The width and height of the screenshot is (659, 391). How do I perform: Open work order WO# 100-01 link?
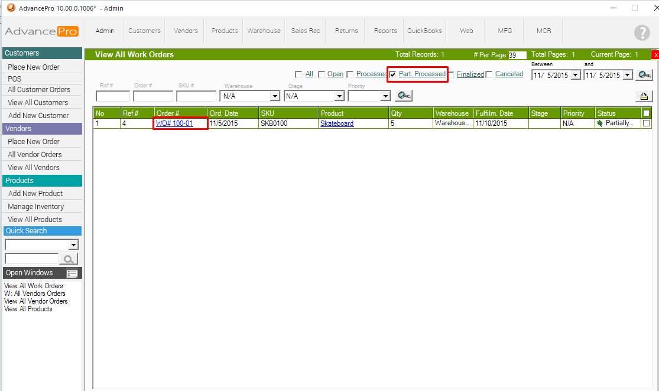pyautogui.click(x=174, y=123)
